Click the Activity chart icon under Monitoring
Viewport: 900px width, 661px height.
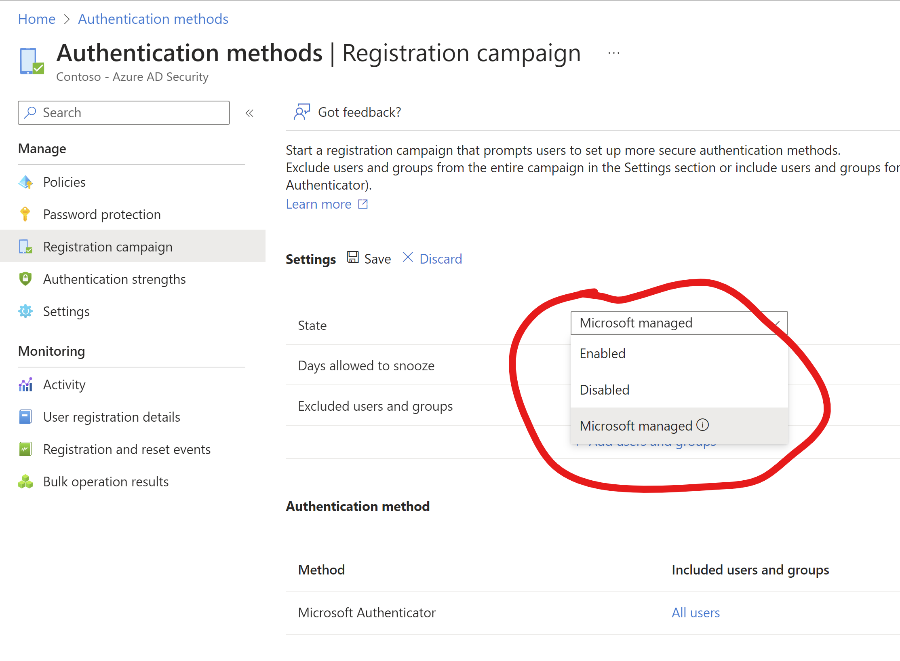25,384
